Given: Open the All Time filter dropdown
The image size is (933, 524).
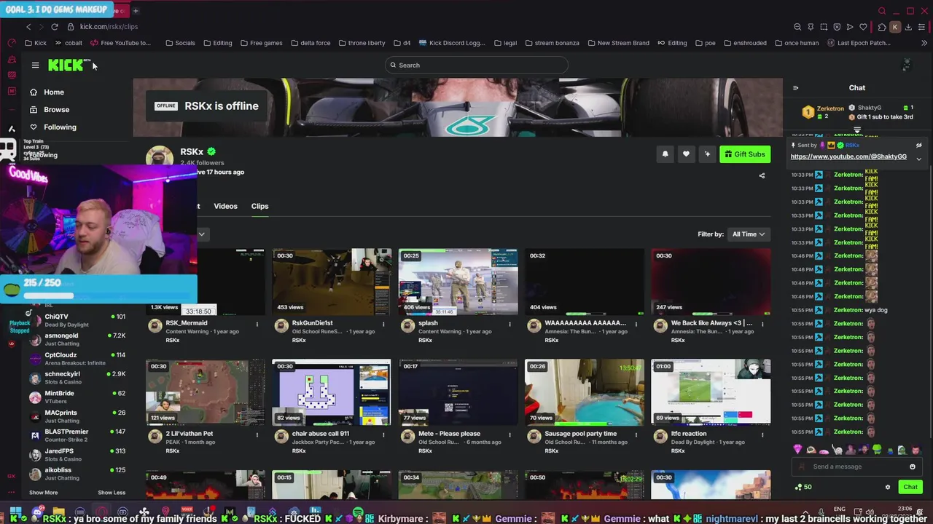Looking at the screenshot, I should (x=749, y=234).
